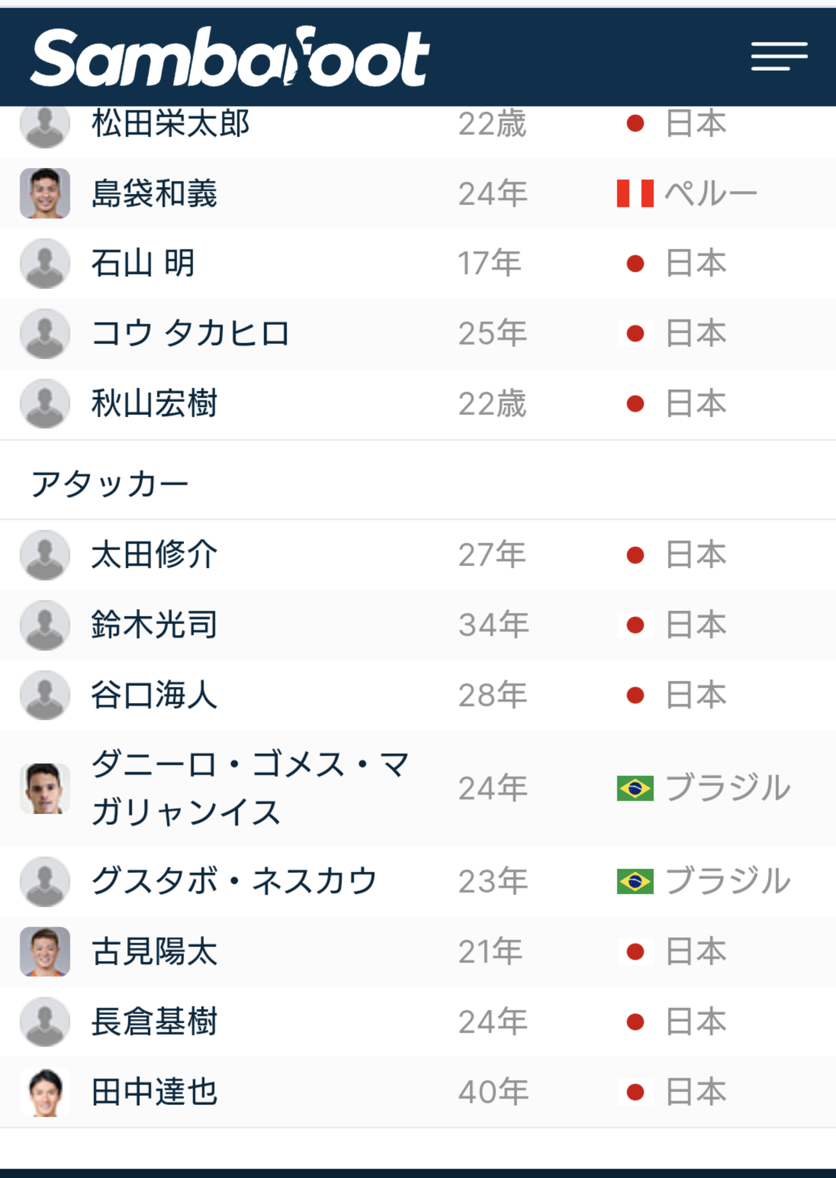Image resolution: width=836 pixels, height=1178 pixels.
Task: Open player profile 松田栄太郎
Action: [170, 124]
